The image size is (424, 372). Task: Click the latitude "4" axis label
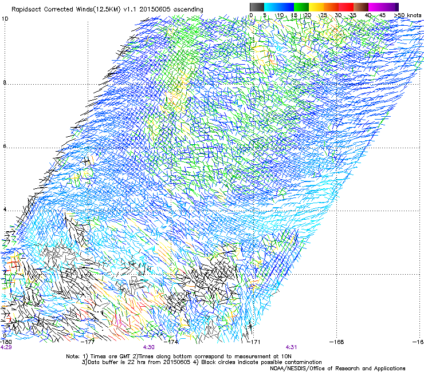(5, 209)
